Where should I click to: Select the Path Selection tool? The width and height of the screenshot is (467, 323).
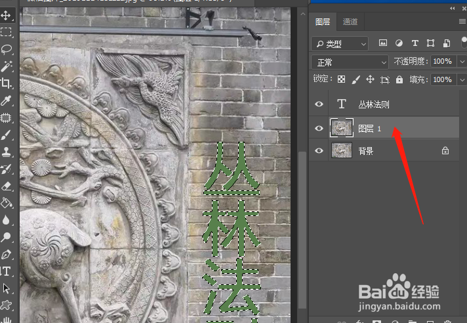(x=6, y=288)
